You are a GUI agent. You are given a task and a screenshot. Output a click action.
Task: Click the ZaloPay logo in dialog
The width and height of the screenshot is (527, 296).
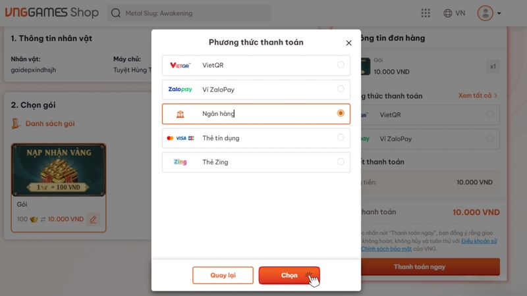coord(180,89)
